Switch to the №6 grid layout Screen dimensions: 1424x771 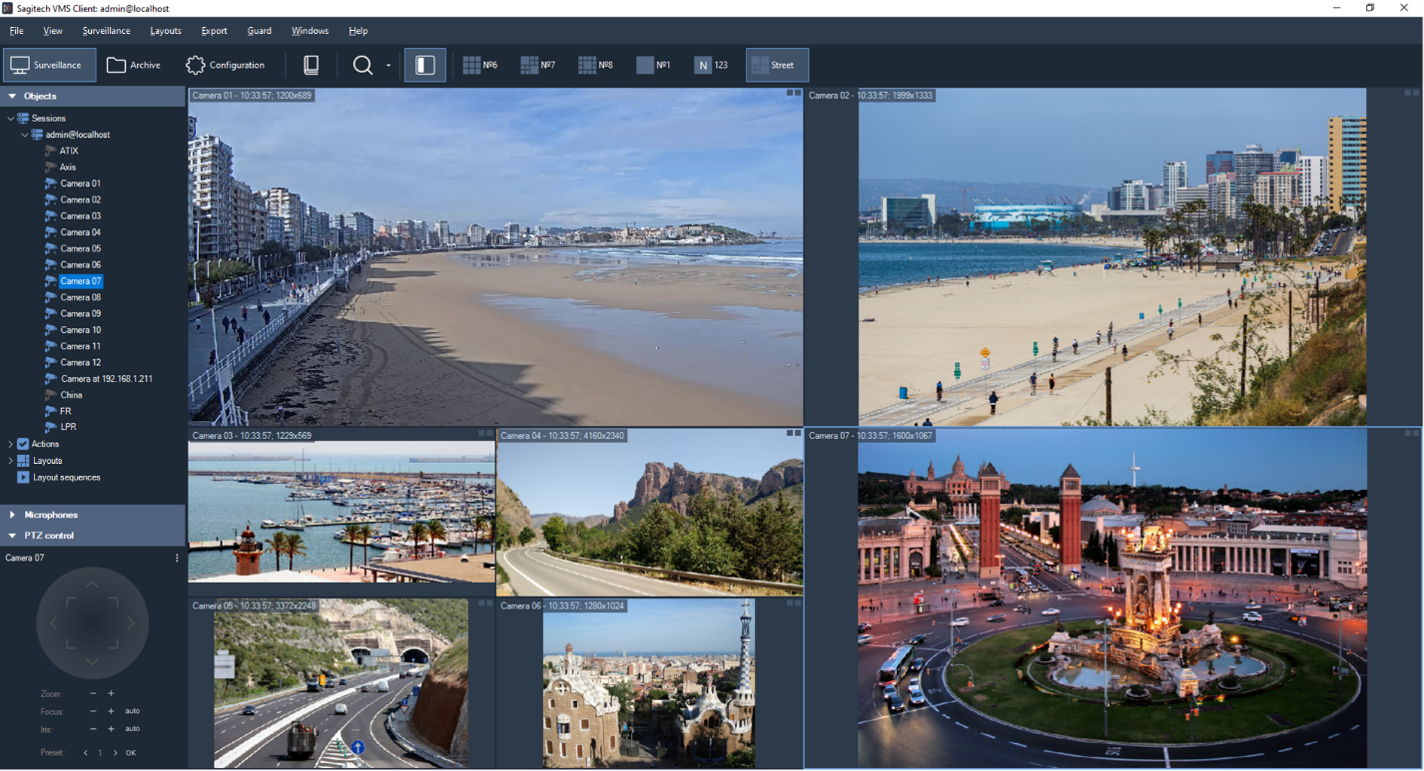[480, 65]
